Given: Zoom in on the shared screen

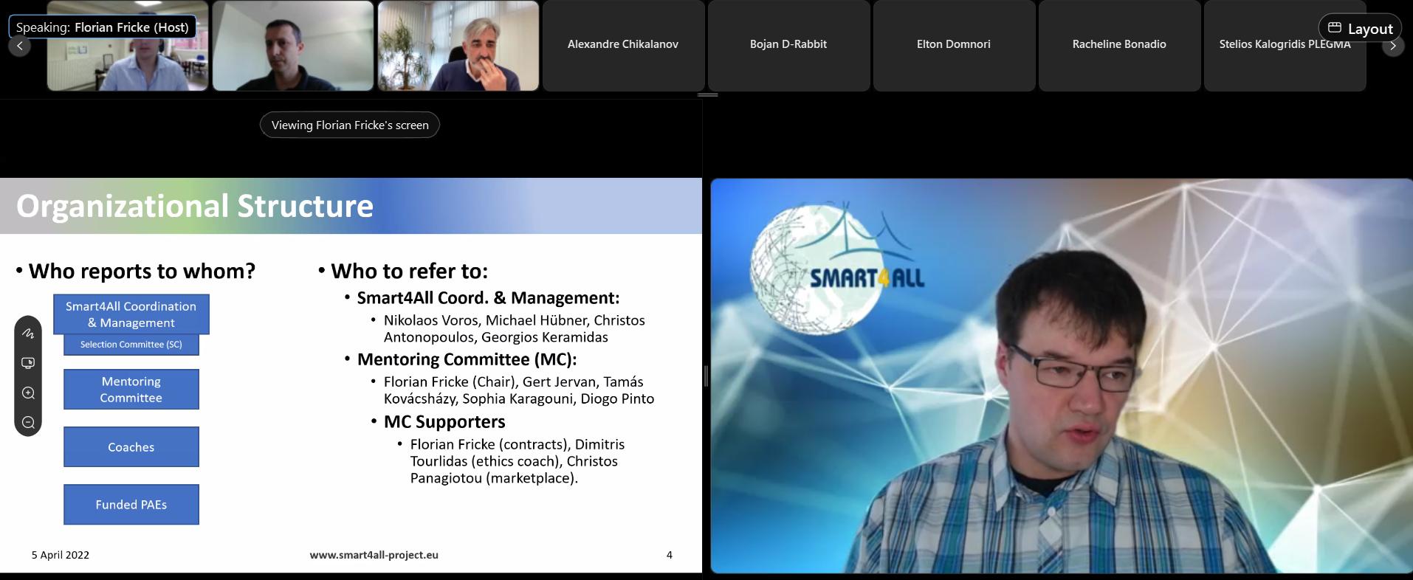Looking at the screenshot, I should (x=28, y=393).
